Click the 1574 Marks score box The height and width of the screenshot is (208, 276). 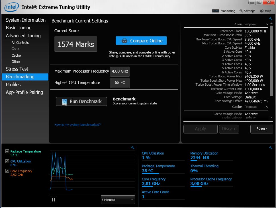76,44
